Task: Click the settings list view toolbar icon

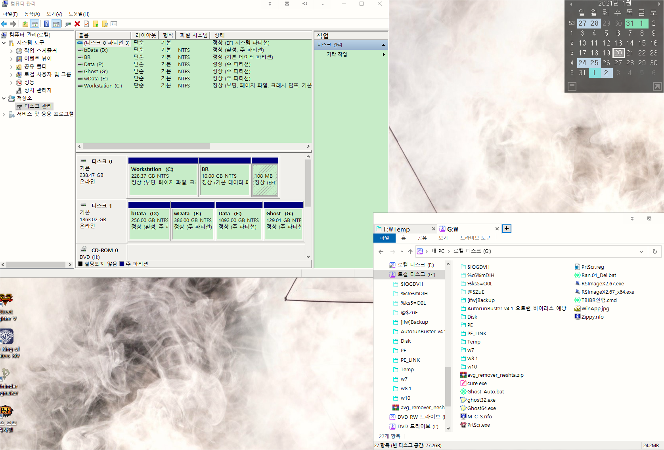Action: tap(114, 24)
